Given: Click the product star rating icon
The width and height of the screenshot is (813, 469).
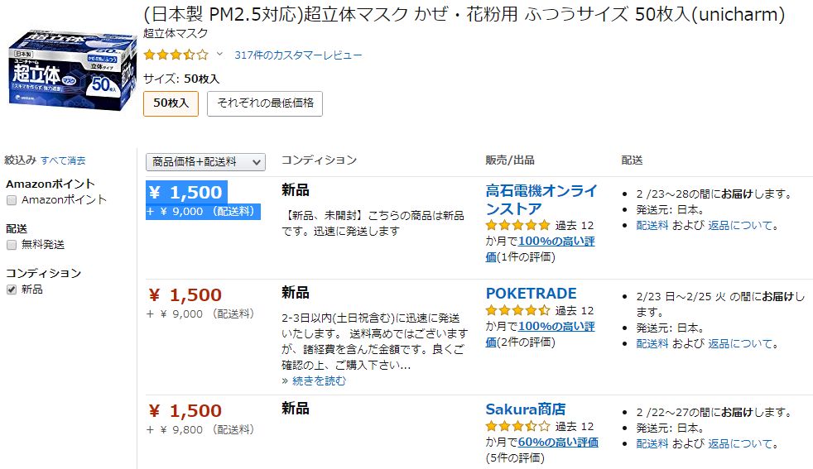Looking at the screenshot, I should [176, 55].
